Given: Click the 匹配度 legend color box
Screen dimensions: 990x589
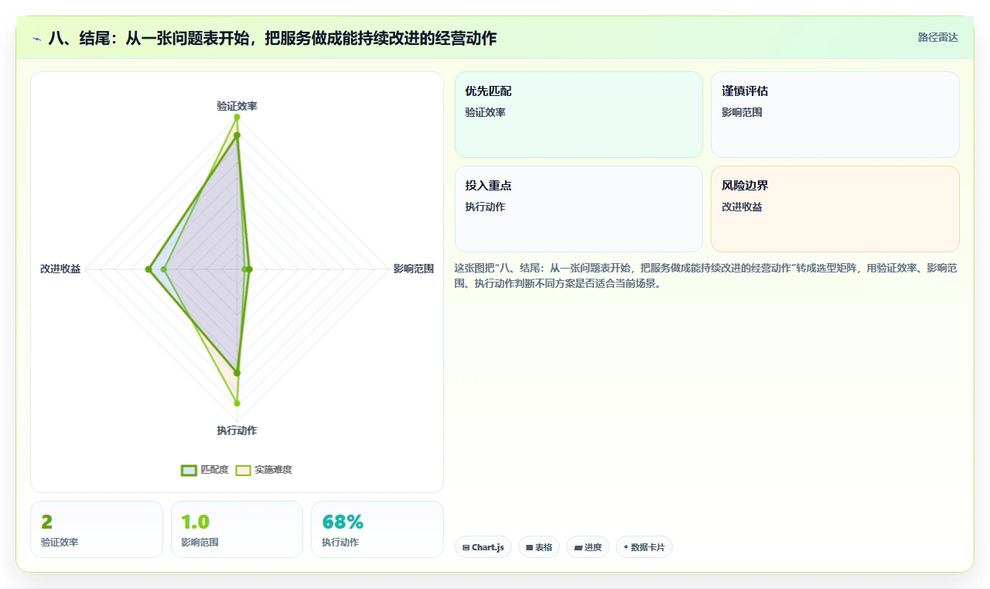Looking at the screenshot, I should pos(189,470).
